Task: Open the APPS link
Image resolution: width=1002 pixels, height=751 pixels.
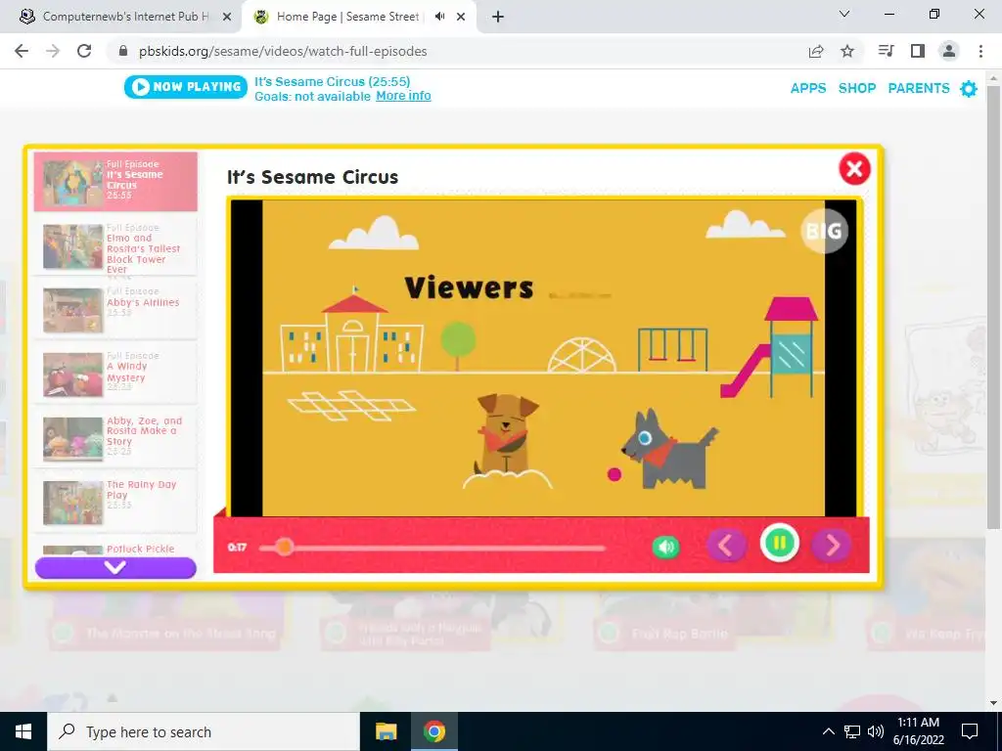Action: 808,88
